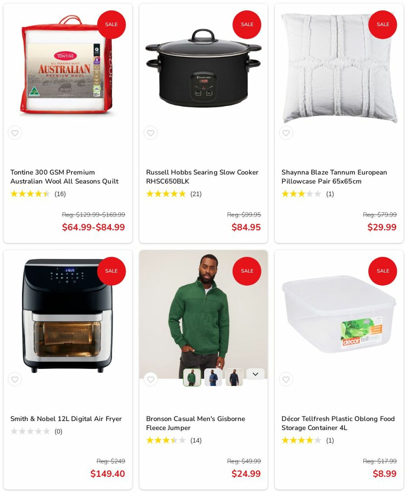Wishlist the Smith & Nobel Air Fryer heart
407x493 pixels.
(x=15, y=379)
